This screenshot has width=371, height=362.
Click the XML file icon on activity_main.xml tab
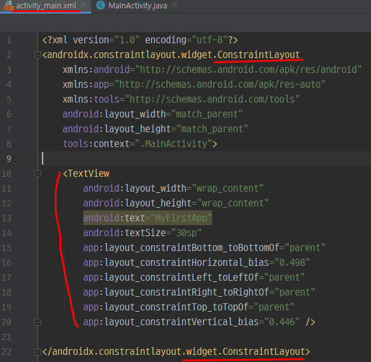click(x=8, y=5)
